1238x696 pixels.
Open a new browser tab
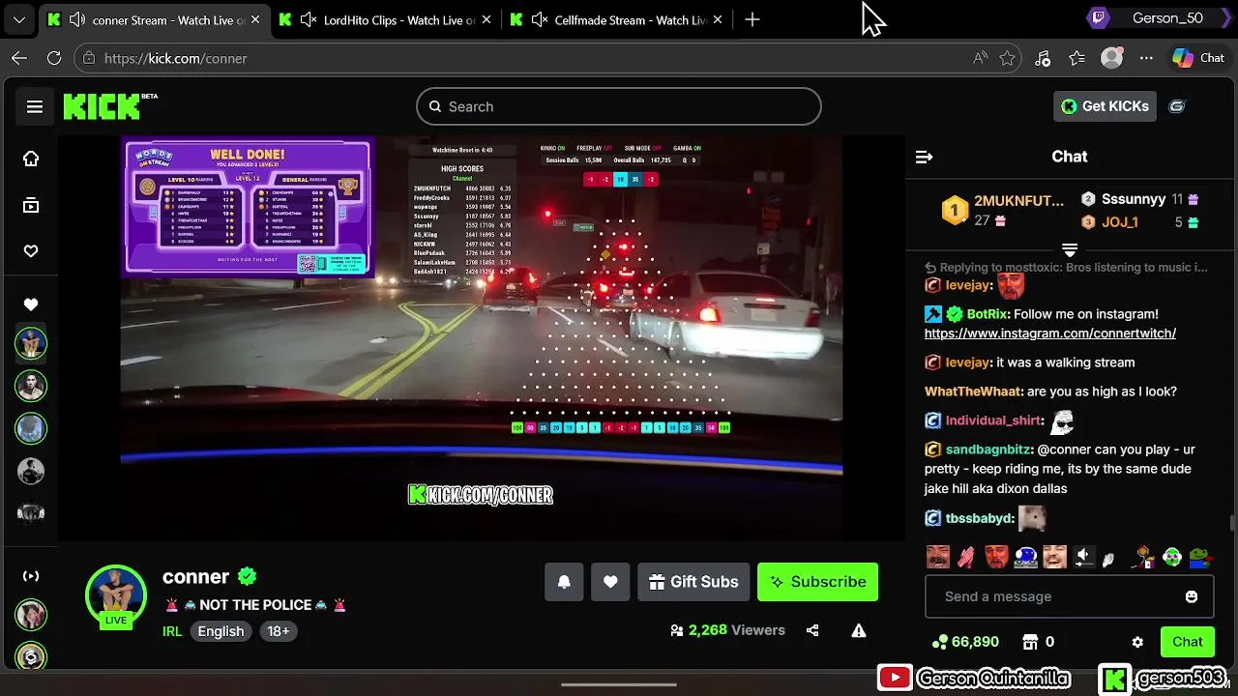752,19
